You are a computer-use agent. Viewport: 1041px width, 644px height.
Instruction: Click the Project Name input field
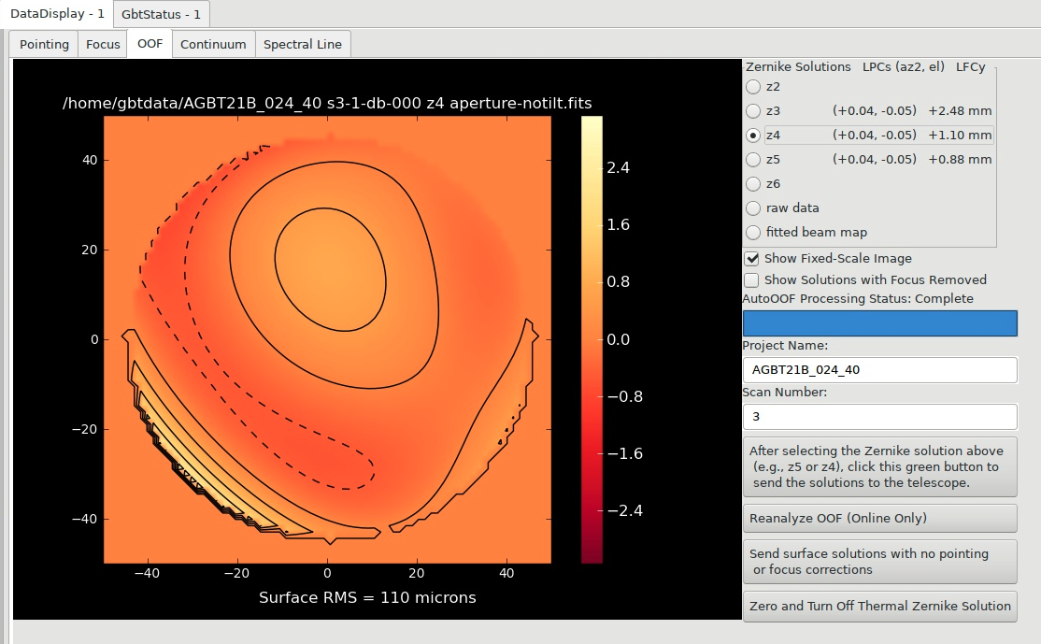pos(879,370)
